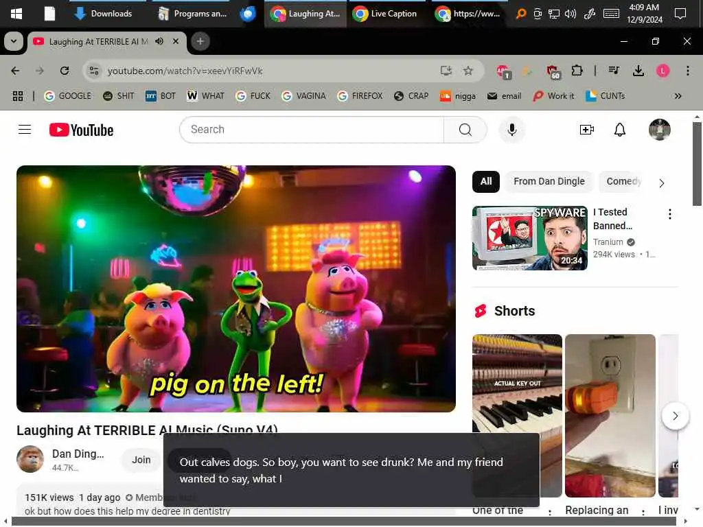703x527 pixels.
Task: Install or cast page icon in address bar
Action: pyautogui.click(x=446, y=71)
